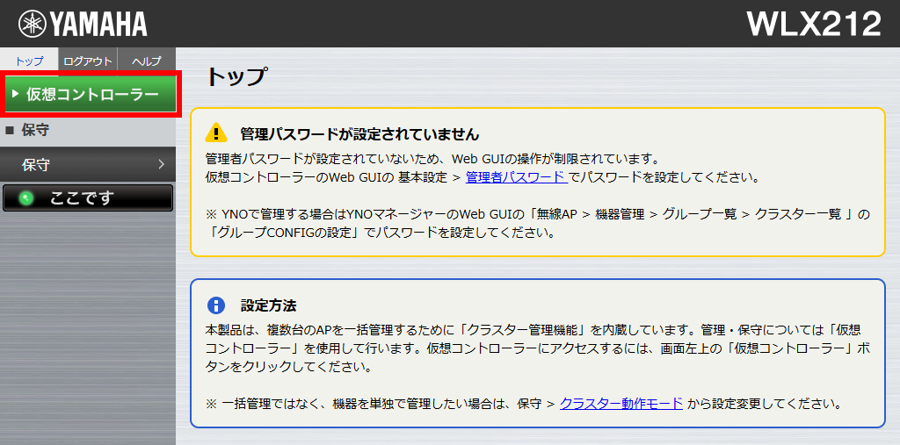This screenshot has height=445, width=900.
Task: Click the blue information circle icon
Action: click(x=216, y=305)
